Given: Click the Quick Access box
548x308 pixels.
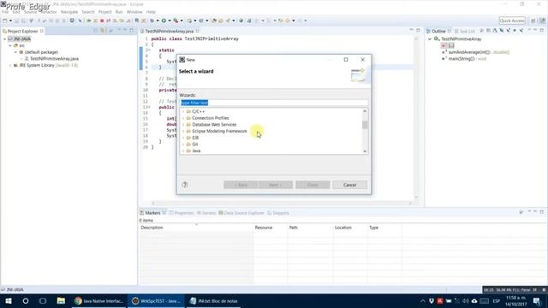Looking at the screenshot, I should click(512, 21).
